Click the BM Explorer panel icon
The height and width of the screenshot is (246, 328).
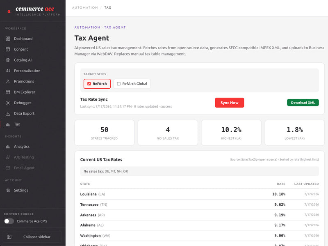[8, 92]
